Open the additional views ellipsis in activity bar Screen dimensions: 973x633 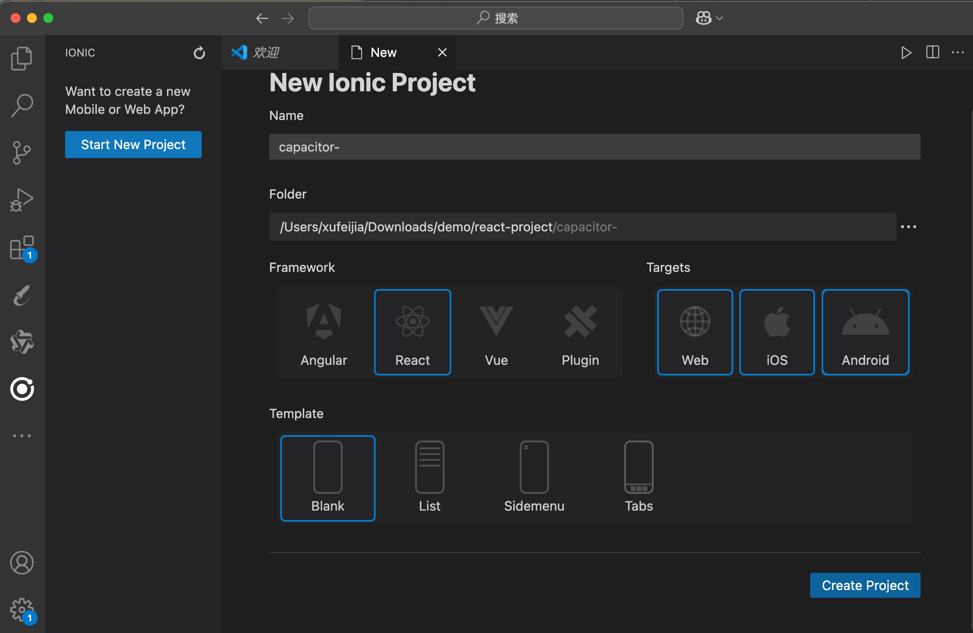point(22,436)
